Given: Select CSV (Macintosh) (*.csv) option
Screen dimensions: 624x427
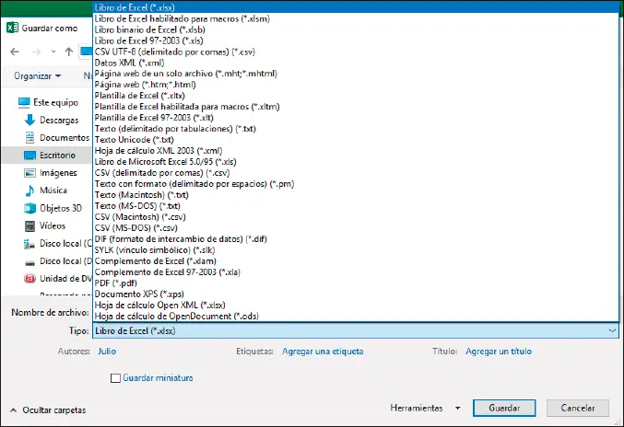Looking at the screenshot, I should pyautogui.click(x=356, y=217).
